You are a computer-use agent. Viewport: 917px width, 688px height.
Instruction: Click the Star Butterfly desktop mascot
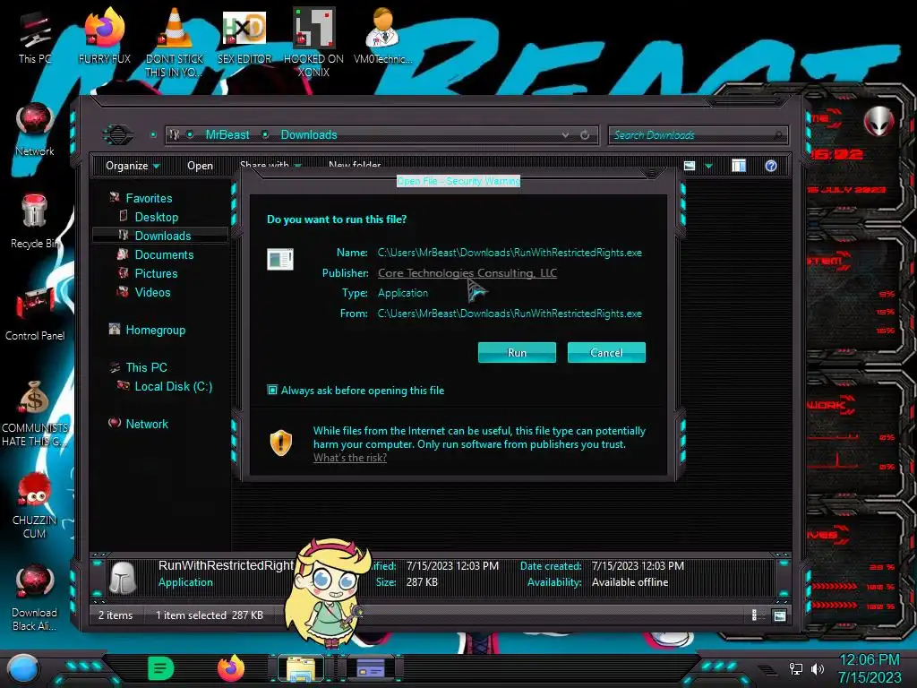point(328,592)
